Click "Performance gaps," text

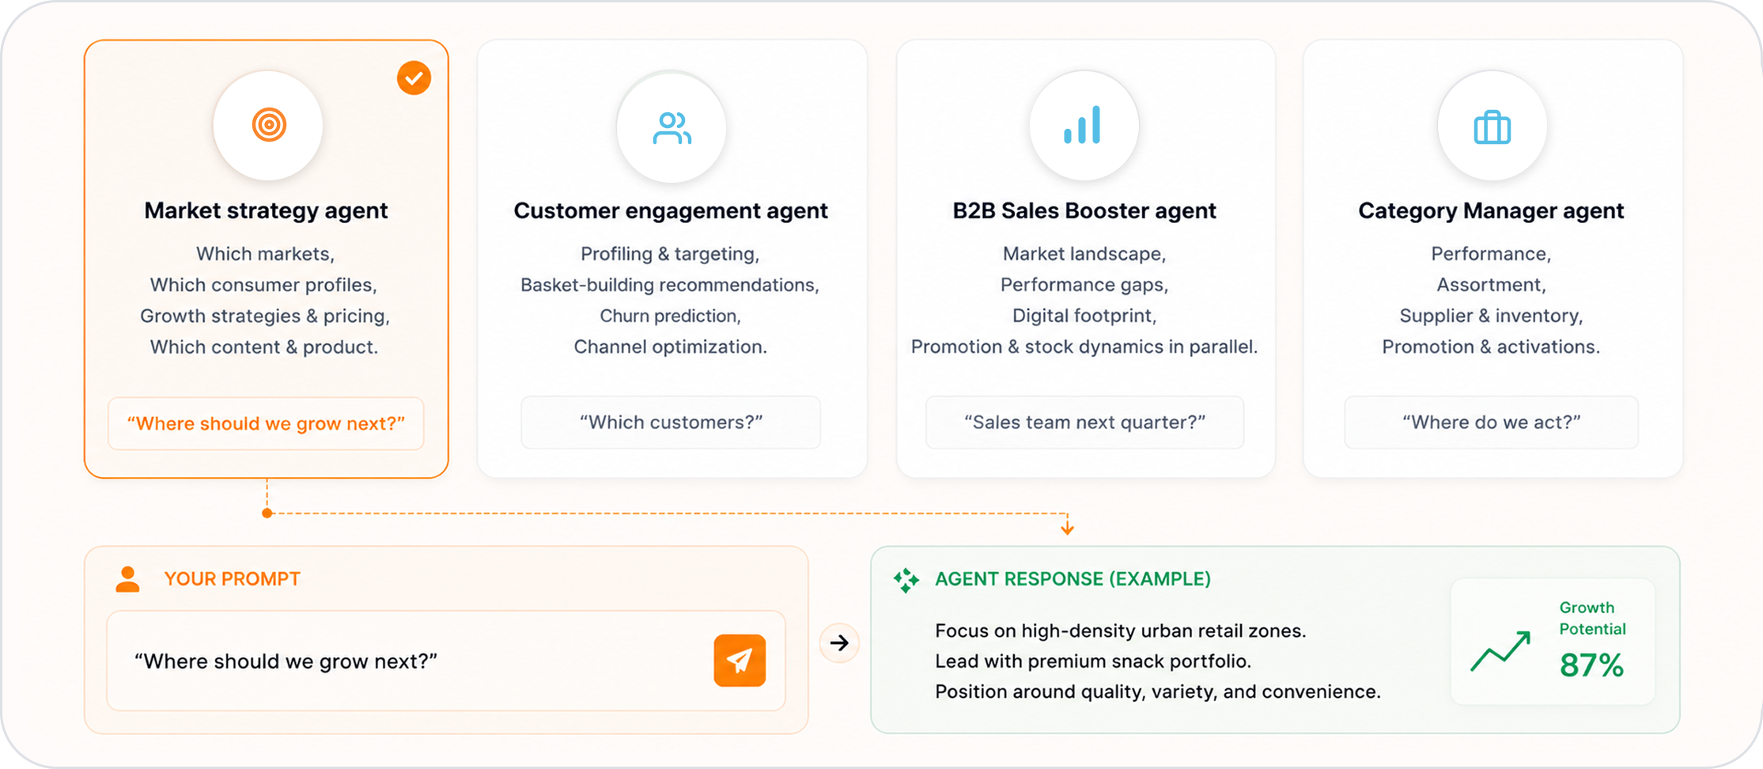pos(1084,285)
